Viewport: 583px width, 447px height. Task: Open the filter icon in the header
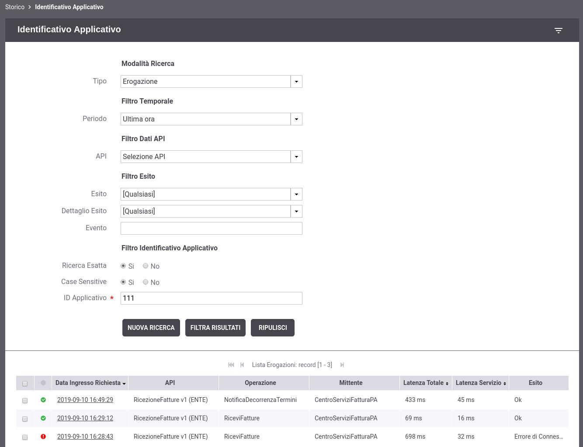click(558, 30)
